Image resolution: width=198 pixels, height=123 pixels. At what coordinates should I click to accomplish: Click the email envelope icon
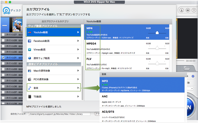[x=188, y=10]
